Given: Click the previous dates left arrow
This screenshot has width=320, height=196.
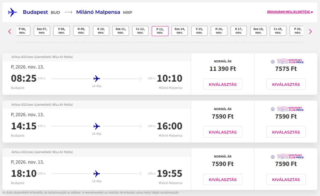Looking at the screenshot, I should click(x=10, y=32).
